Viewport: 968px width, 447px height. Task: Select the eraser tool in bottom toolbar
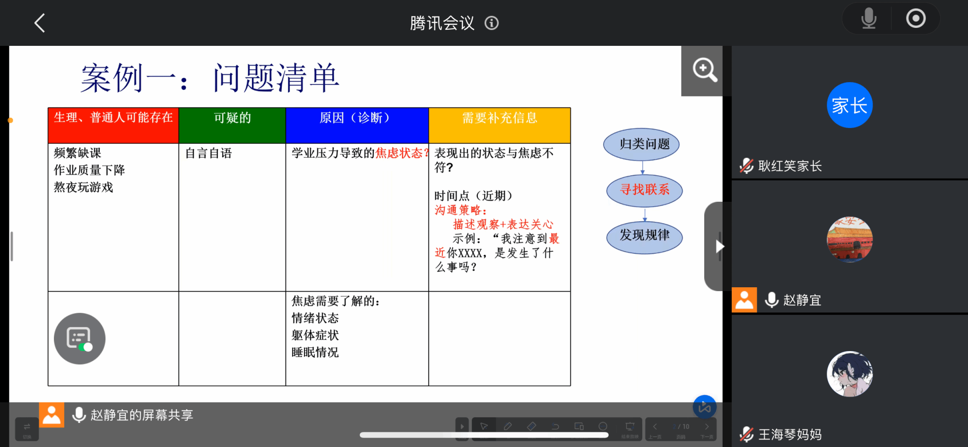point(532,426)
